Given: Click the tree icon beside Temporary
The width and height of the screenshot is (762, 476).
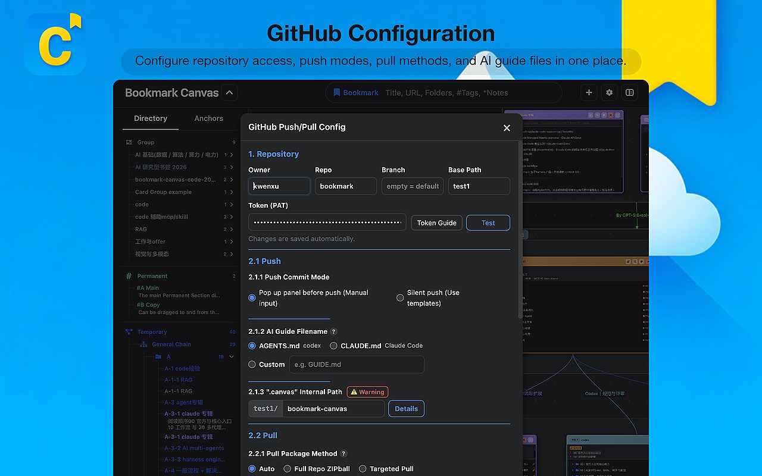Looking at the screenshot, I should pyautogui.click(x=129, y=332).
